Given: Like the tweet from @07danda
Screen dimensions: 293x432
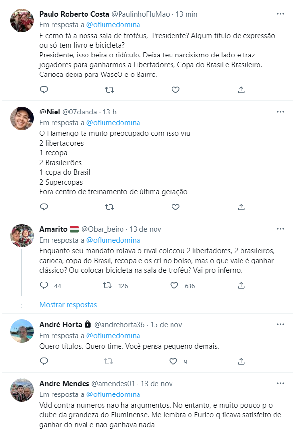Looking at the screenshot, I should pyautogui.click(x=175, y=207).
